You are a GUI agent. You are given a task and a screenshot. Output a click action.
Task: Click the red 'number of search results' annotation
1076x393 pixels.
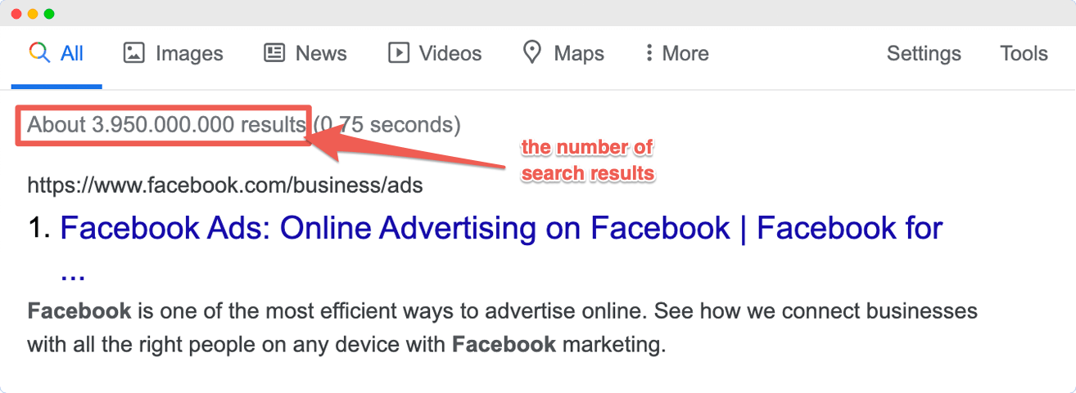(x=589, y=160)
